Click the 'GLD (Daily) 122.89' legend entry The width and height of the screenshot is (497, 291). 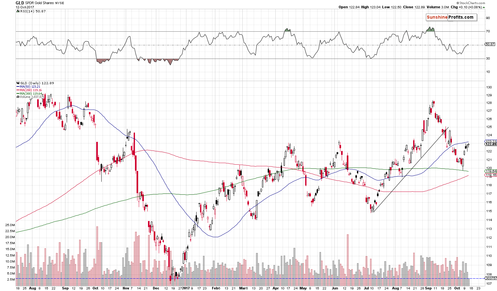(37, 83)
